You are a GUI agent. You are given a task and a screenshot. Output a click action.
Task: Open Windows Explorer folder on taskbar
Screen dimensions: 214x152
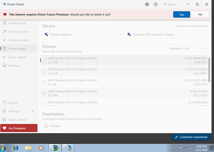pos(29,148)
